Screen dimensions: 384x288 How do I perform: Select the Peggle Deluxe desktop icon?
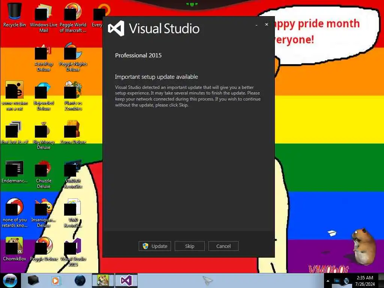point(43,249)
